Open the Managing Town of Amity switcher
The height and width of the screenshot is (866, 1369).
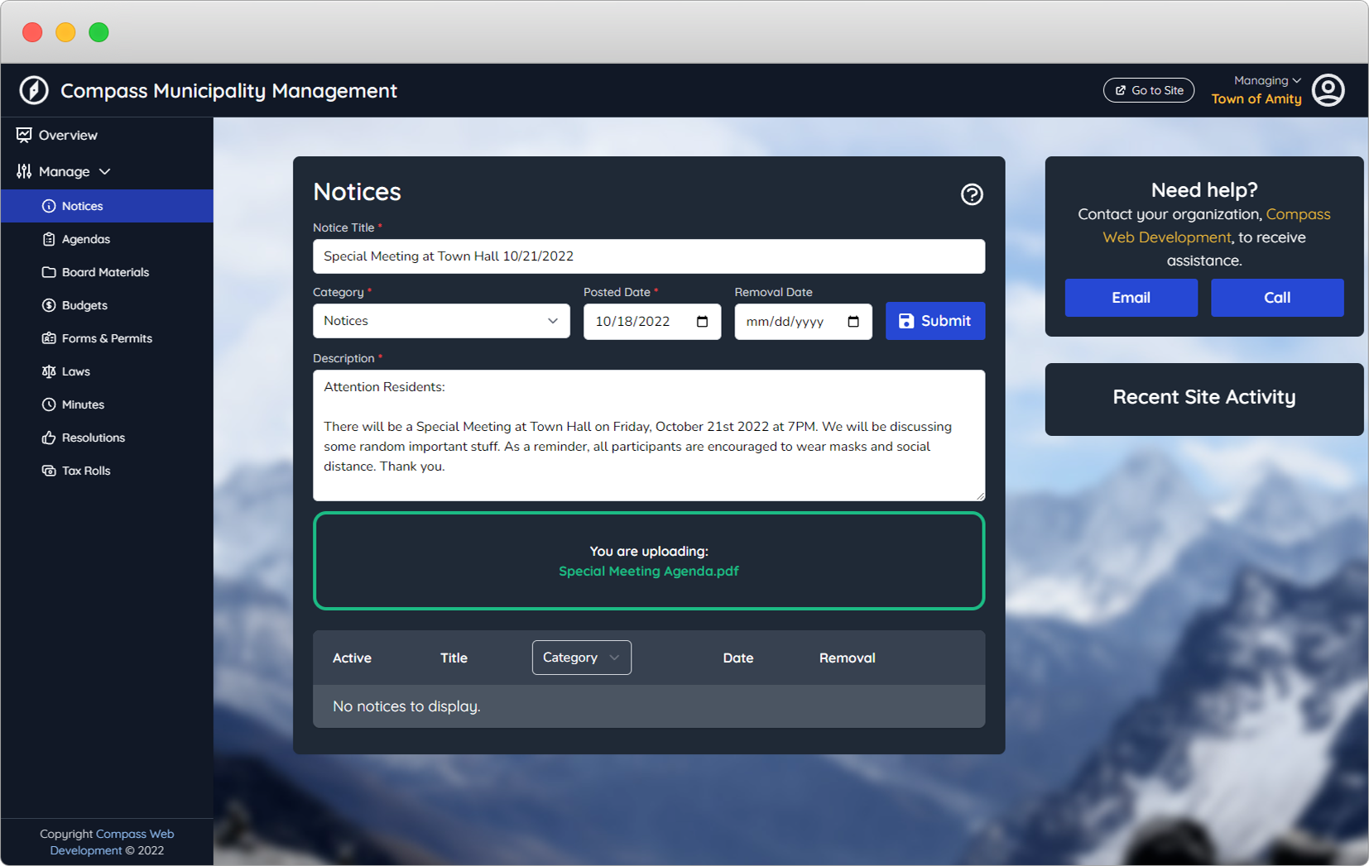(1256, 90)
